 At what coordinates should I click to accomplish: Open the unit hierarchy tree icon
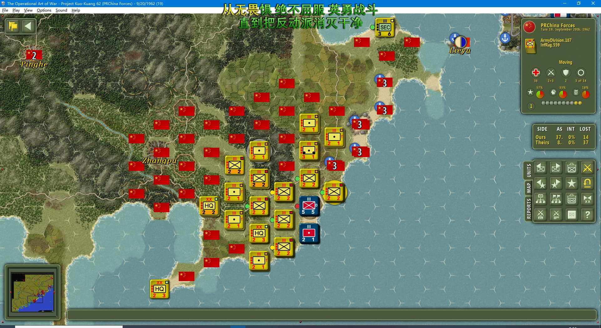tap(541, 199)
